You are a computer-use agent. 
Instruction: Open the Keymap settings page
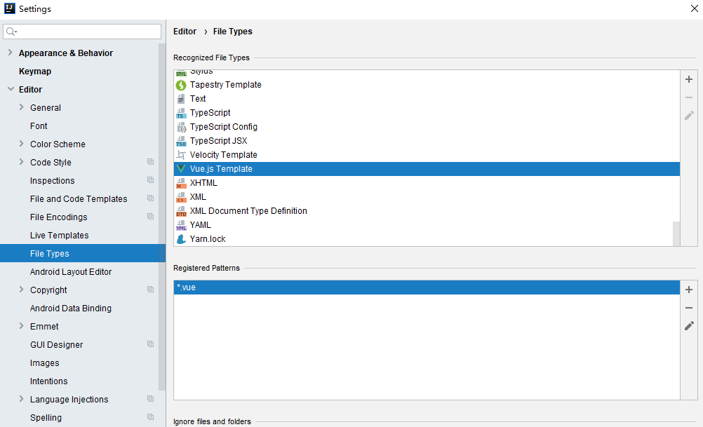pyautogui.click(x=35, y=72)
